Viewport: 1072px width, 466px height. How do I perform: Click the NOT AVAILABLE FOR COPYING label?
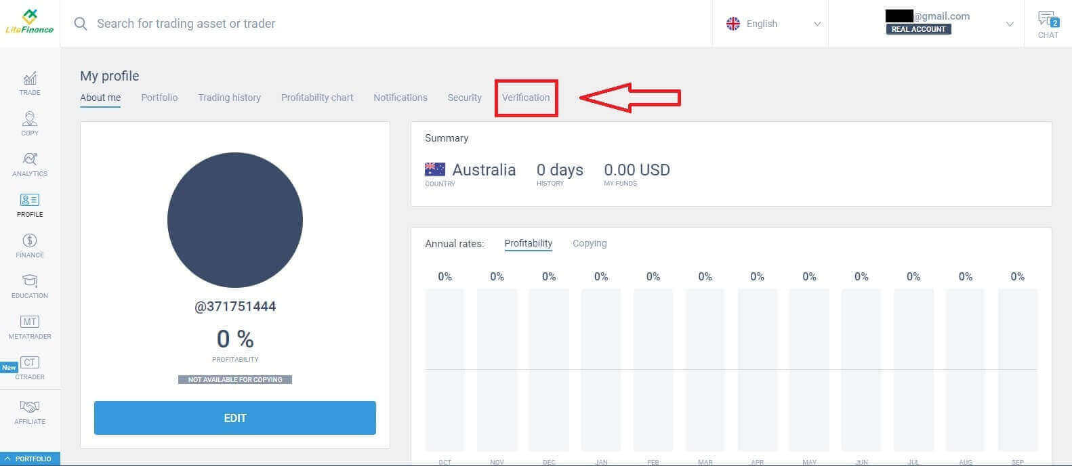[235, 380]
